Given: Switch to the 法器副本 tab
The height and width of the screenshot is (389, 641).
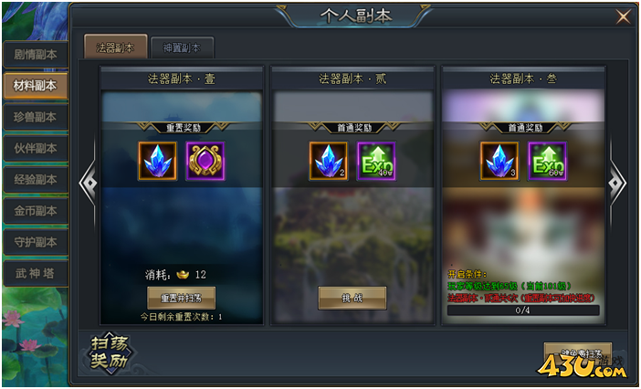Looking at the screenshot, I should (x=116, y=47).
